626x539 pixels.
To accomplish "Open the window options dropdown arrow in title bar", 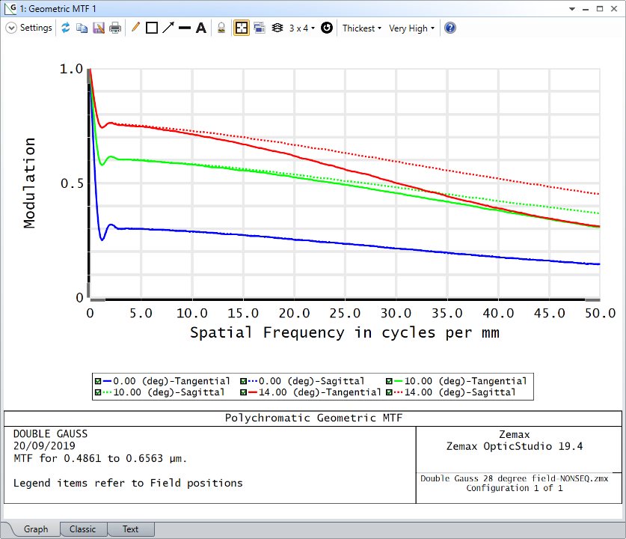I will click(x=572, y=9).
